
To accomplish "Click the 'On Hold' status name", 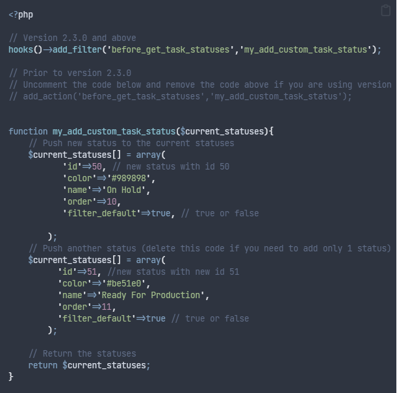I will tap(127, 190).
